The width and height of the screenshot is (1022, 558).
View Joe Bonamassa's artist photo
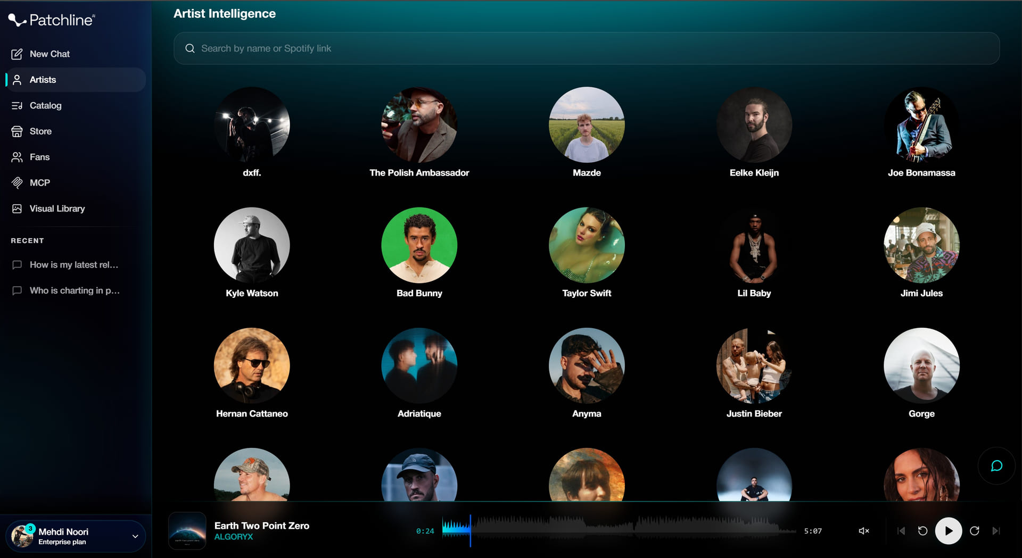(x=921, y=125)
